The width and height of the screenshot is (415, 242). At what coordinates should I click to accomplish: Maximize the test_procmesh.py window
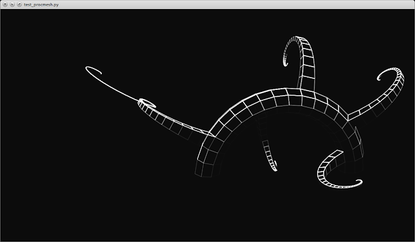click(19, 5)
